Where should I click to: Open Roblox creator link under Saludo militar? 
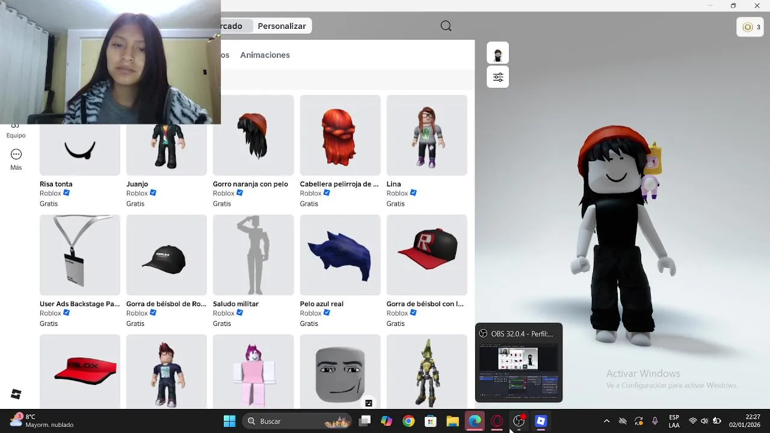click(x=223, y=313)
